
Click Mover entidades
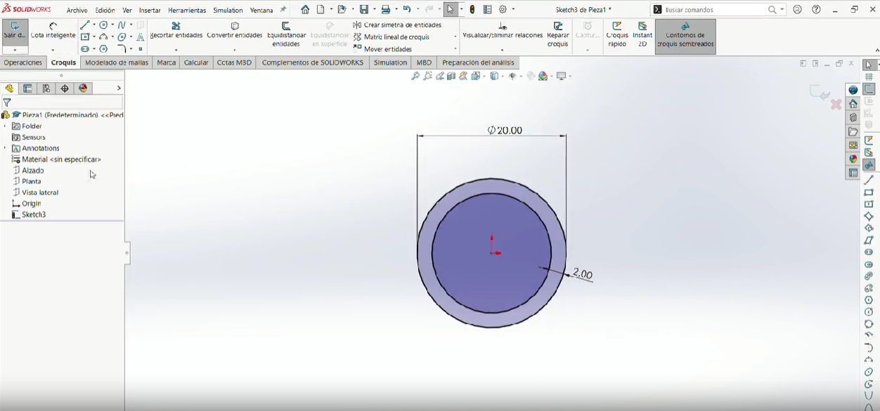click(382, 49)
